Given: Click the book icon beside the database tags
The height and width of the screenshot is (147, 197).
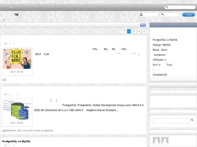Looking at the screenshot, I should pyautogui.click(x=4, y=131).
